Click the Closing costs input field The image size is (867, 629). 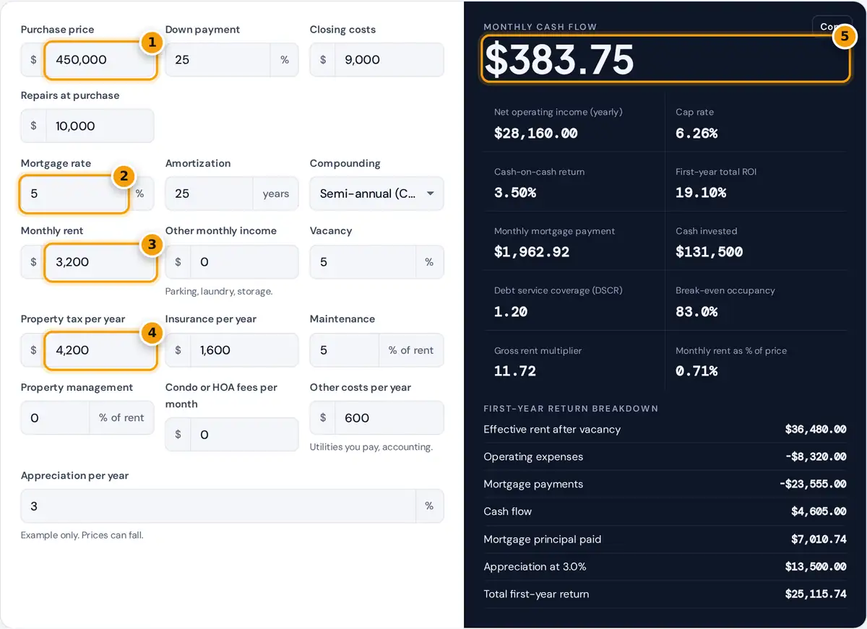point(389,60)
